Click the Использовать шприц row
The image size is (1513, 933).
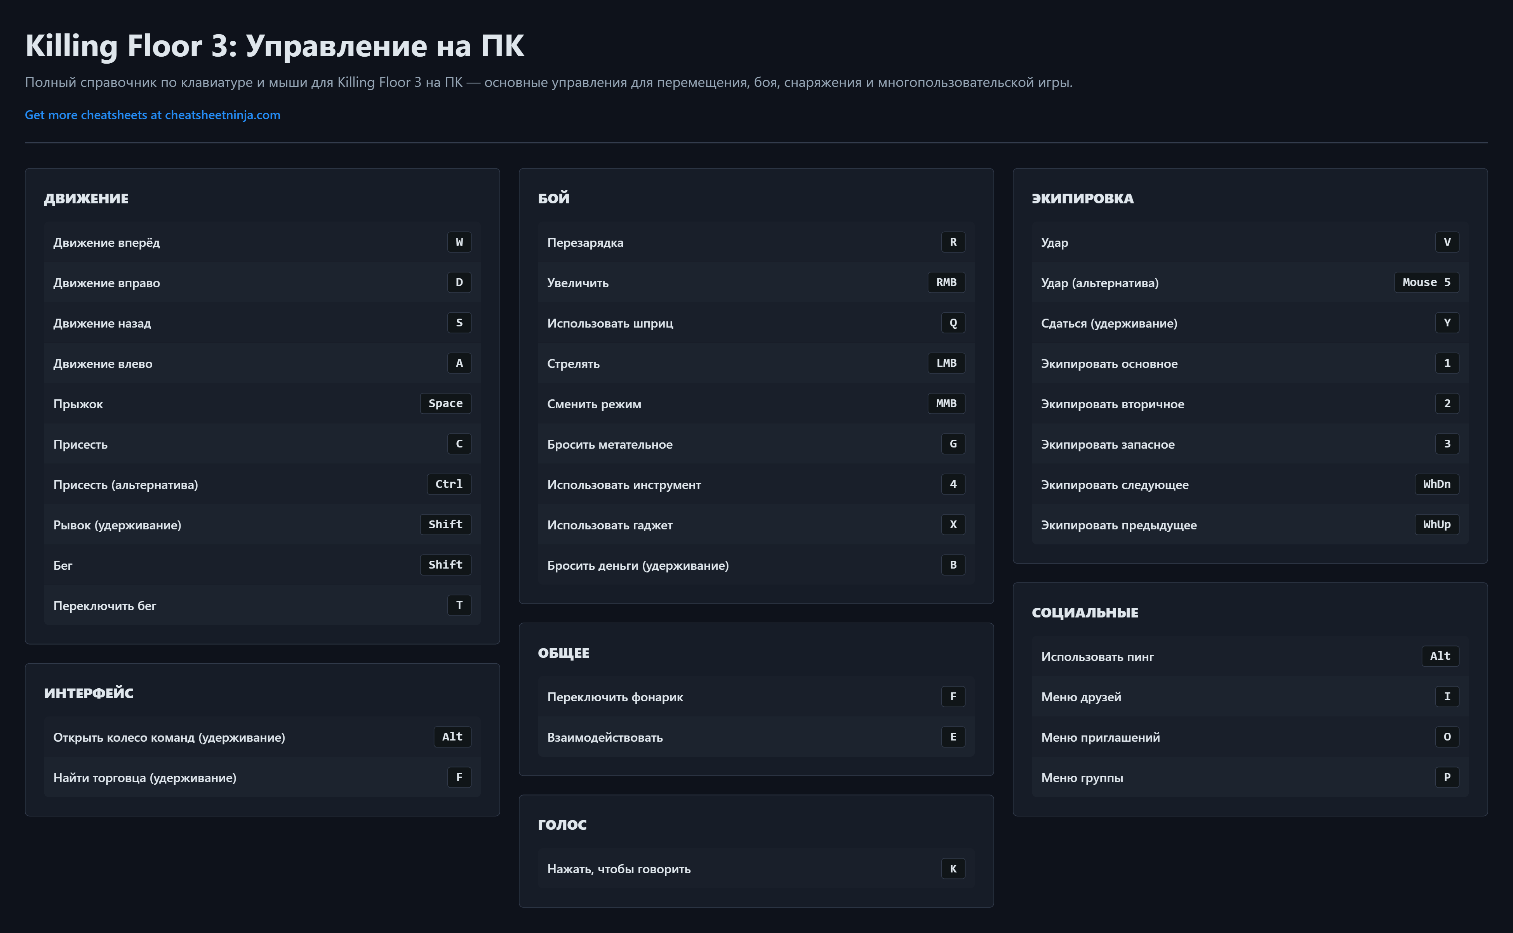tap(756, 323)
